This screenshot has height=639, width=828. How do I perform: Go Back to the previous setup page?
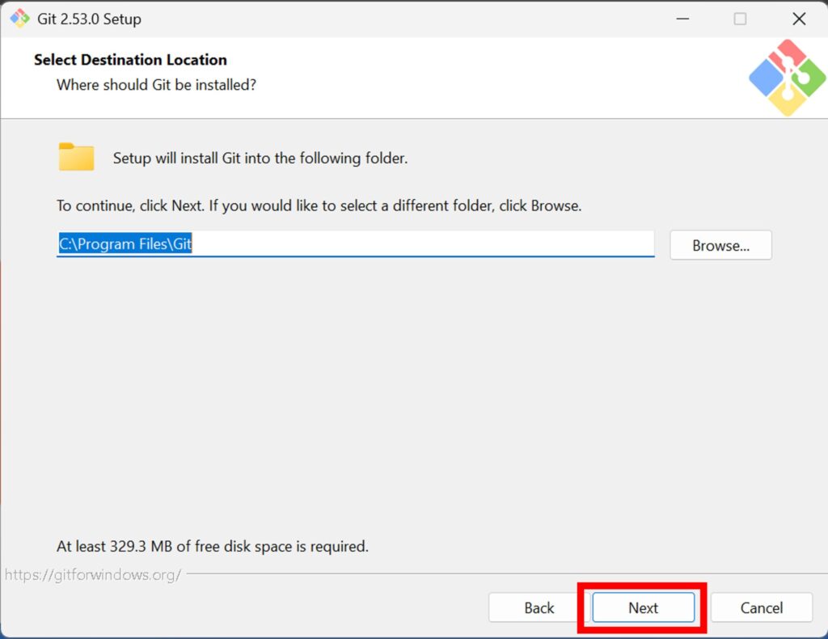click(539, 607)
